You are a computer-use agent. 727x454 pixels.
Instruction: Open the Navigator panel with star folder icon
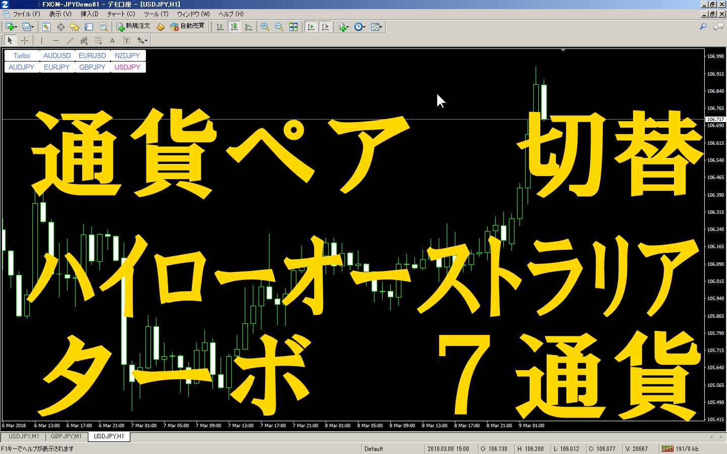[x=75, y=27]
